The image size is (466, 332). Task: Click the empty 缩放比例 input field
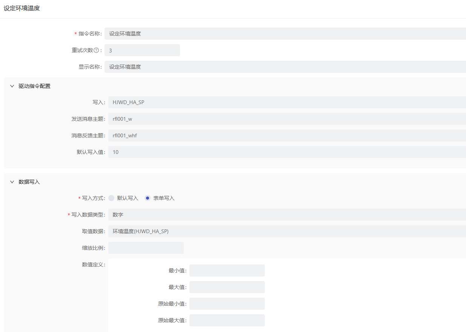(146, 248)
